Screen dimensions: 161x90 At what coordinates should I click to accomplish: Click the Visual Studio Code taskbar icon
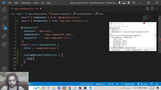[x=90, y=88]
